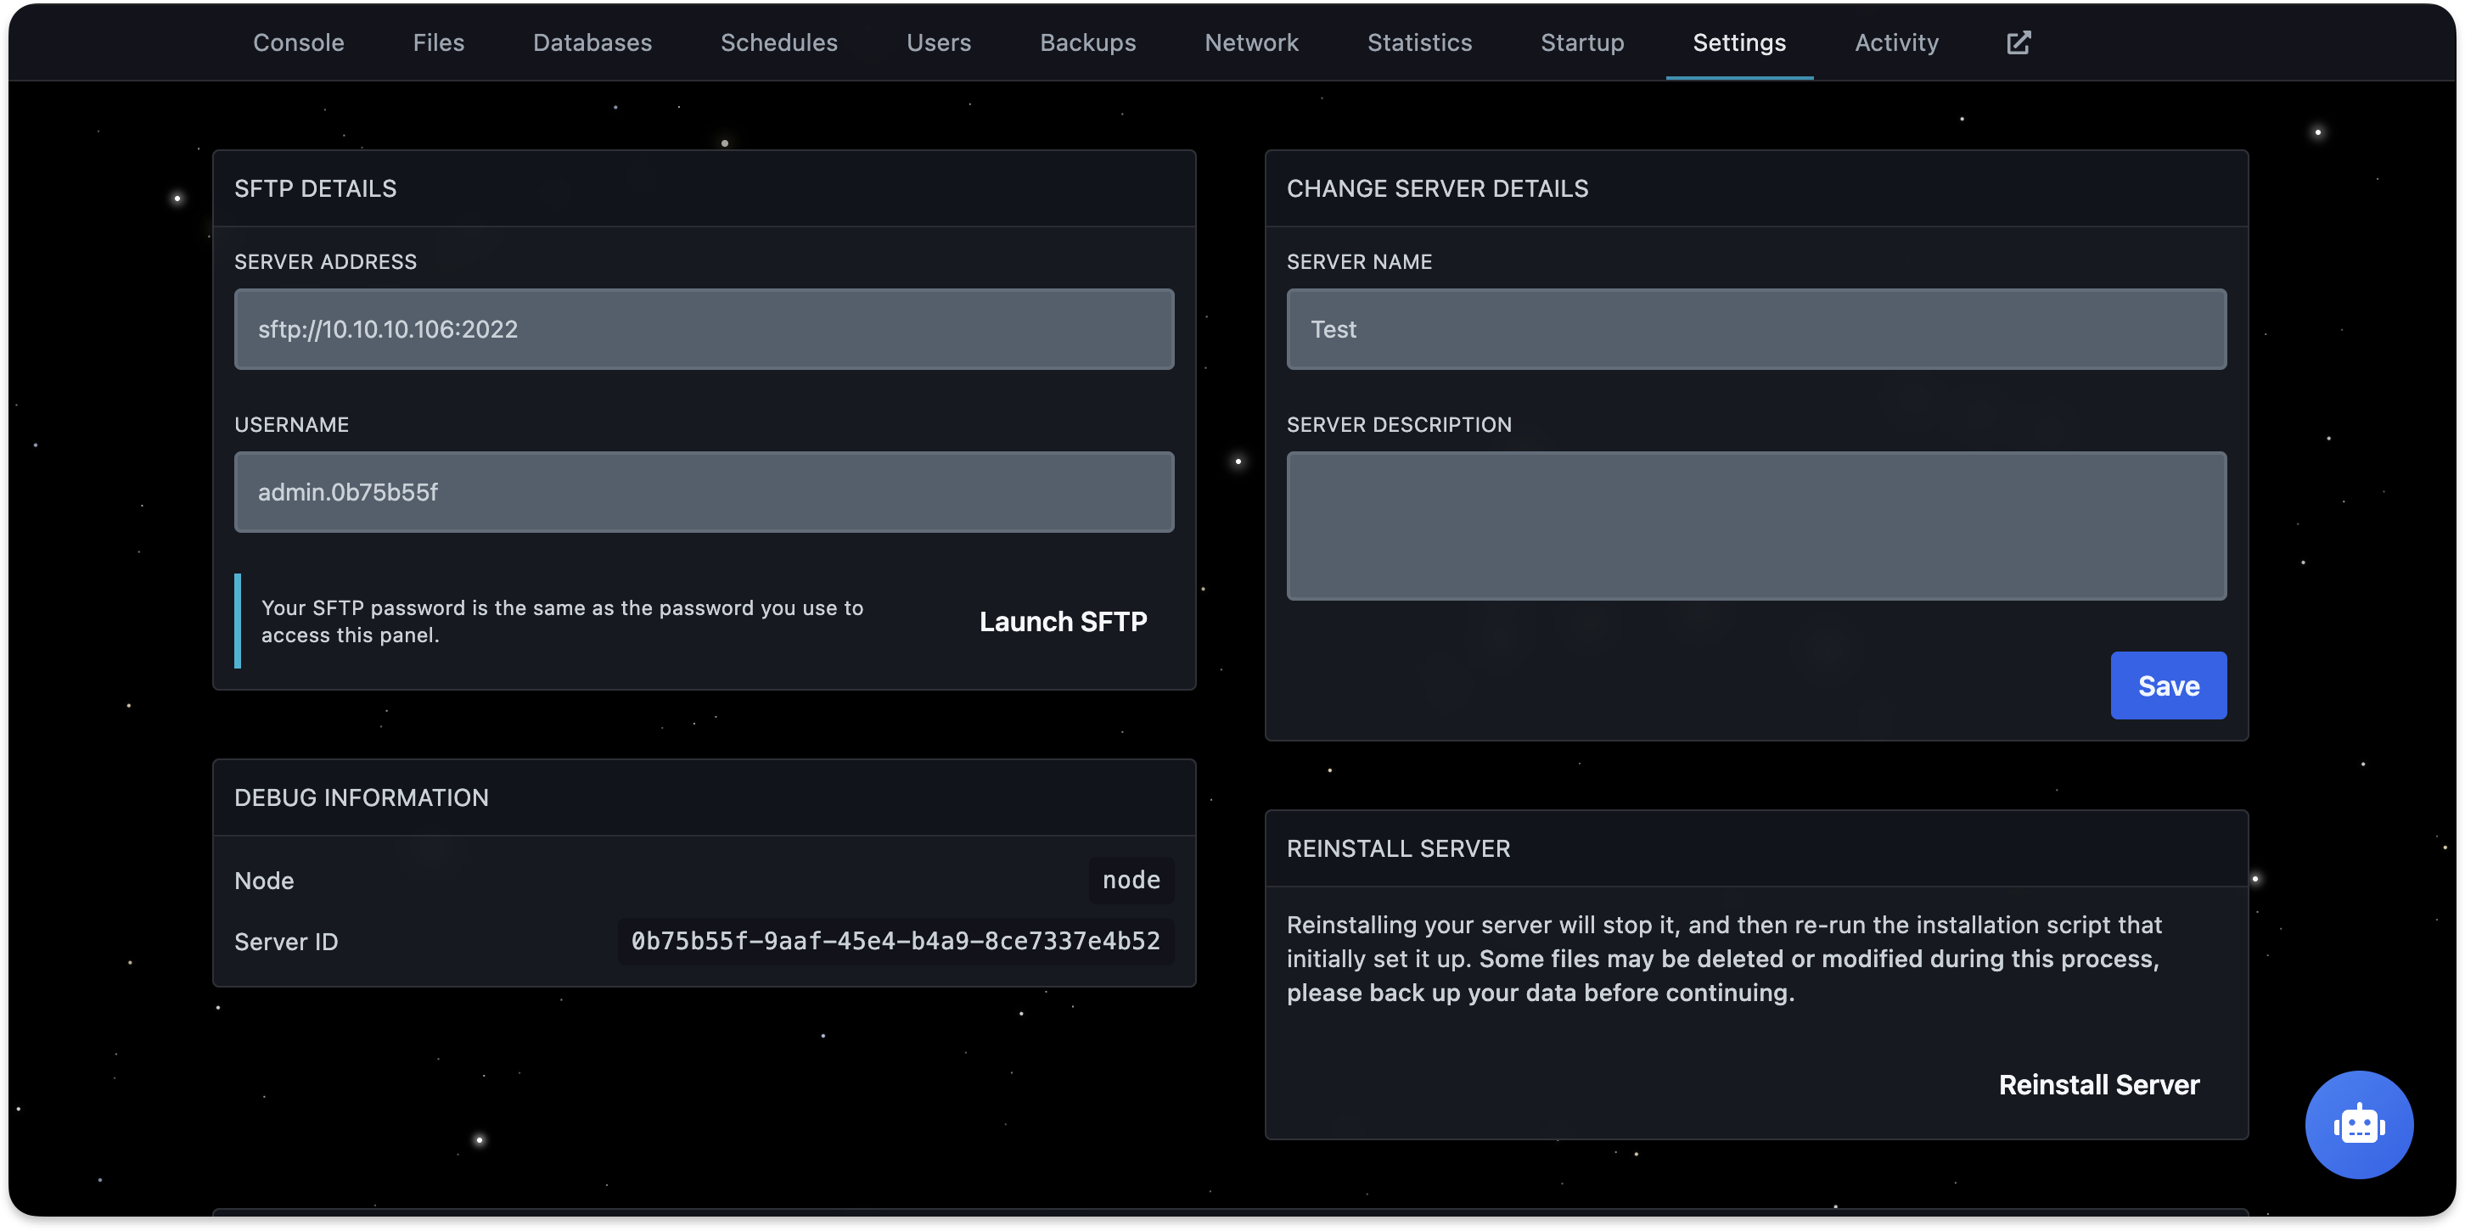The width and height of the screenshot is (2465, 1231).
Task: Click the SFTP Server Address field
Action: tap(704, 329)
